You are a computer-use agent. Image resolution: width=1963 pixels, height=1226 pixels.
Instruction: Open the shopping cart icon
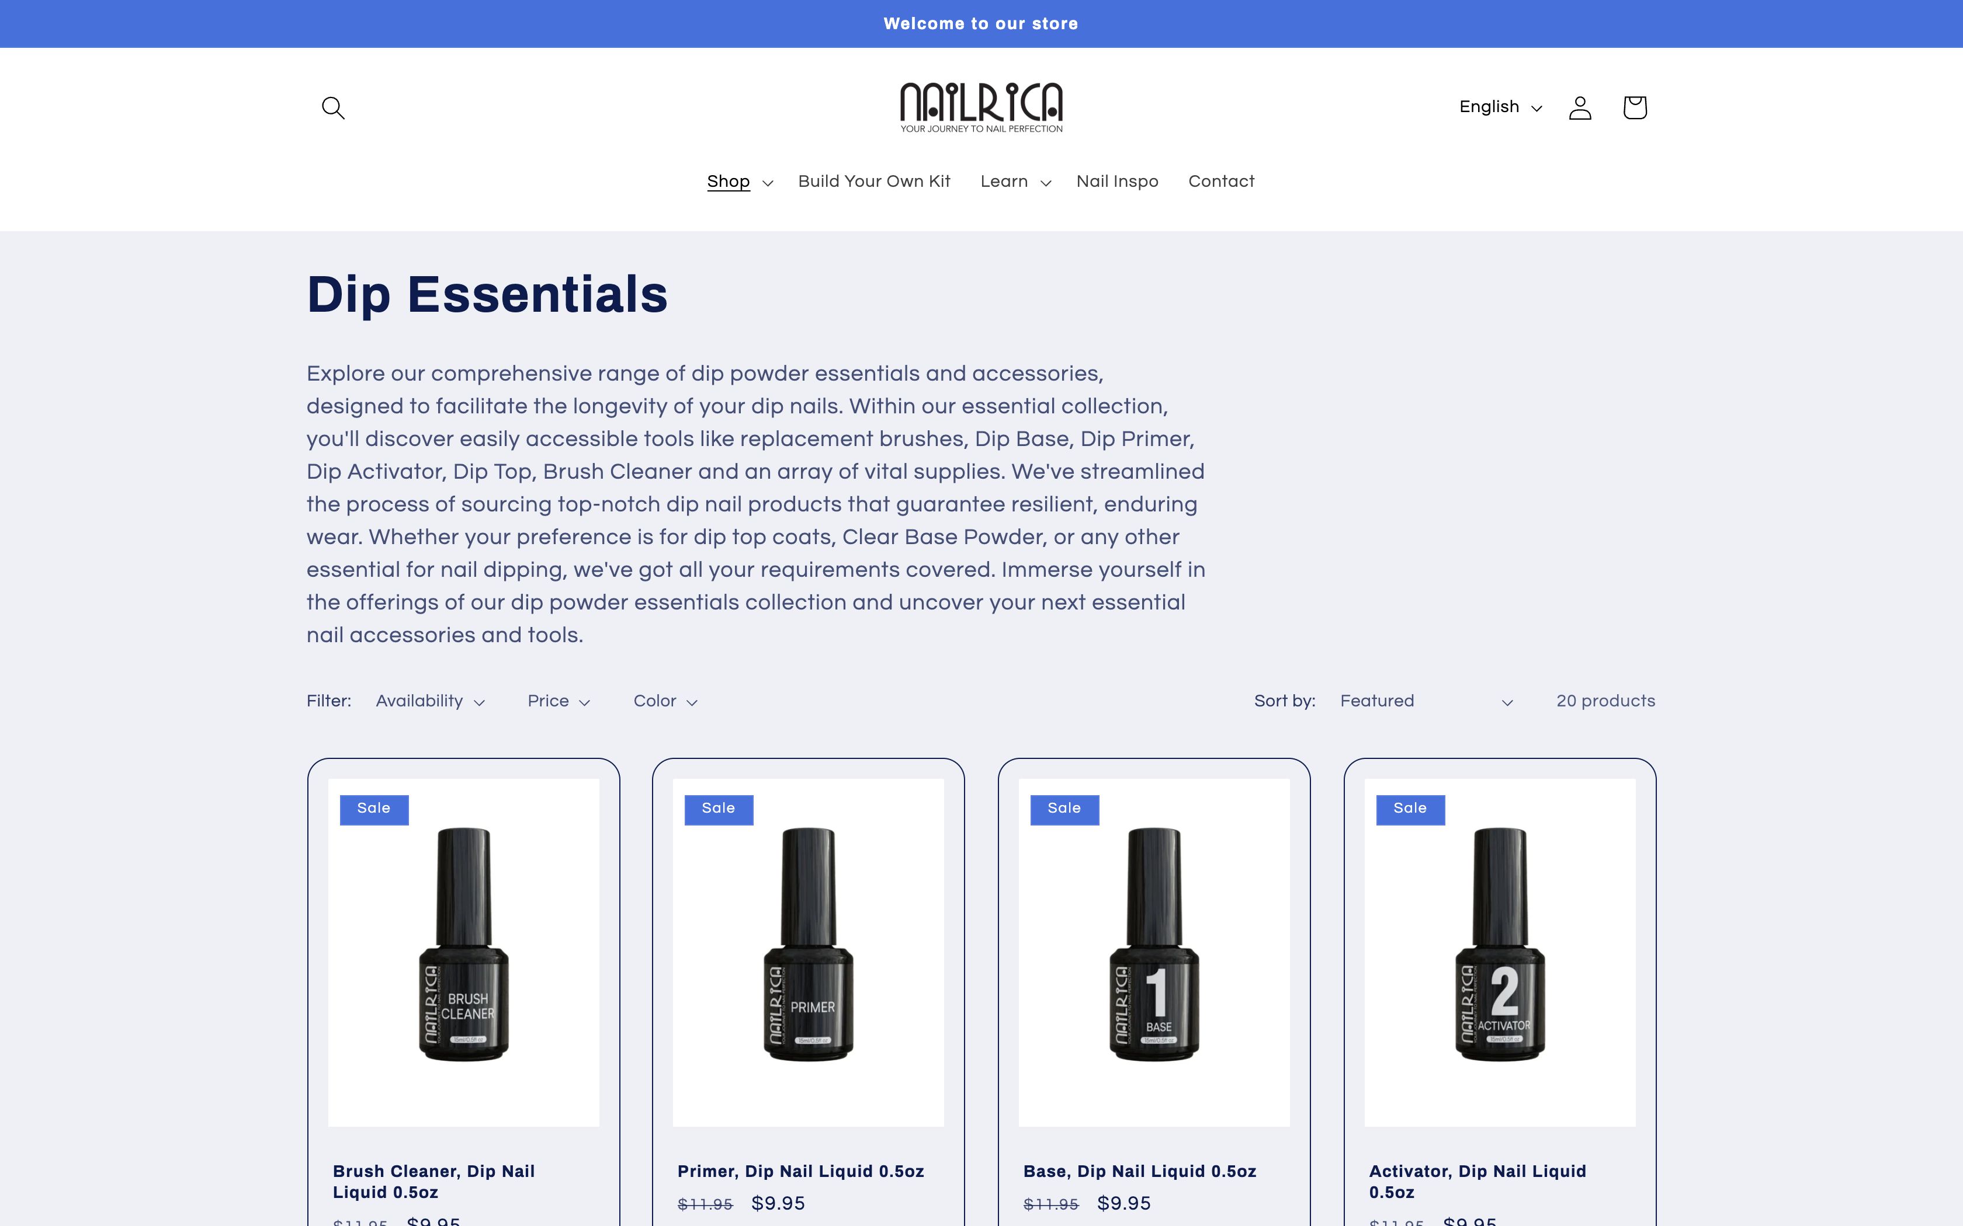coord(1635,107)
